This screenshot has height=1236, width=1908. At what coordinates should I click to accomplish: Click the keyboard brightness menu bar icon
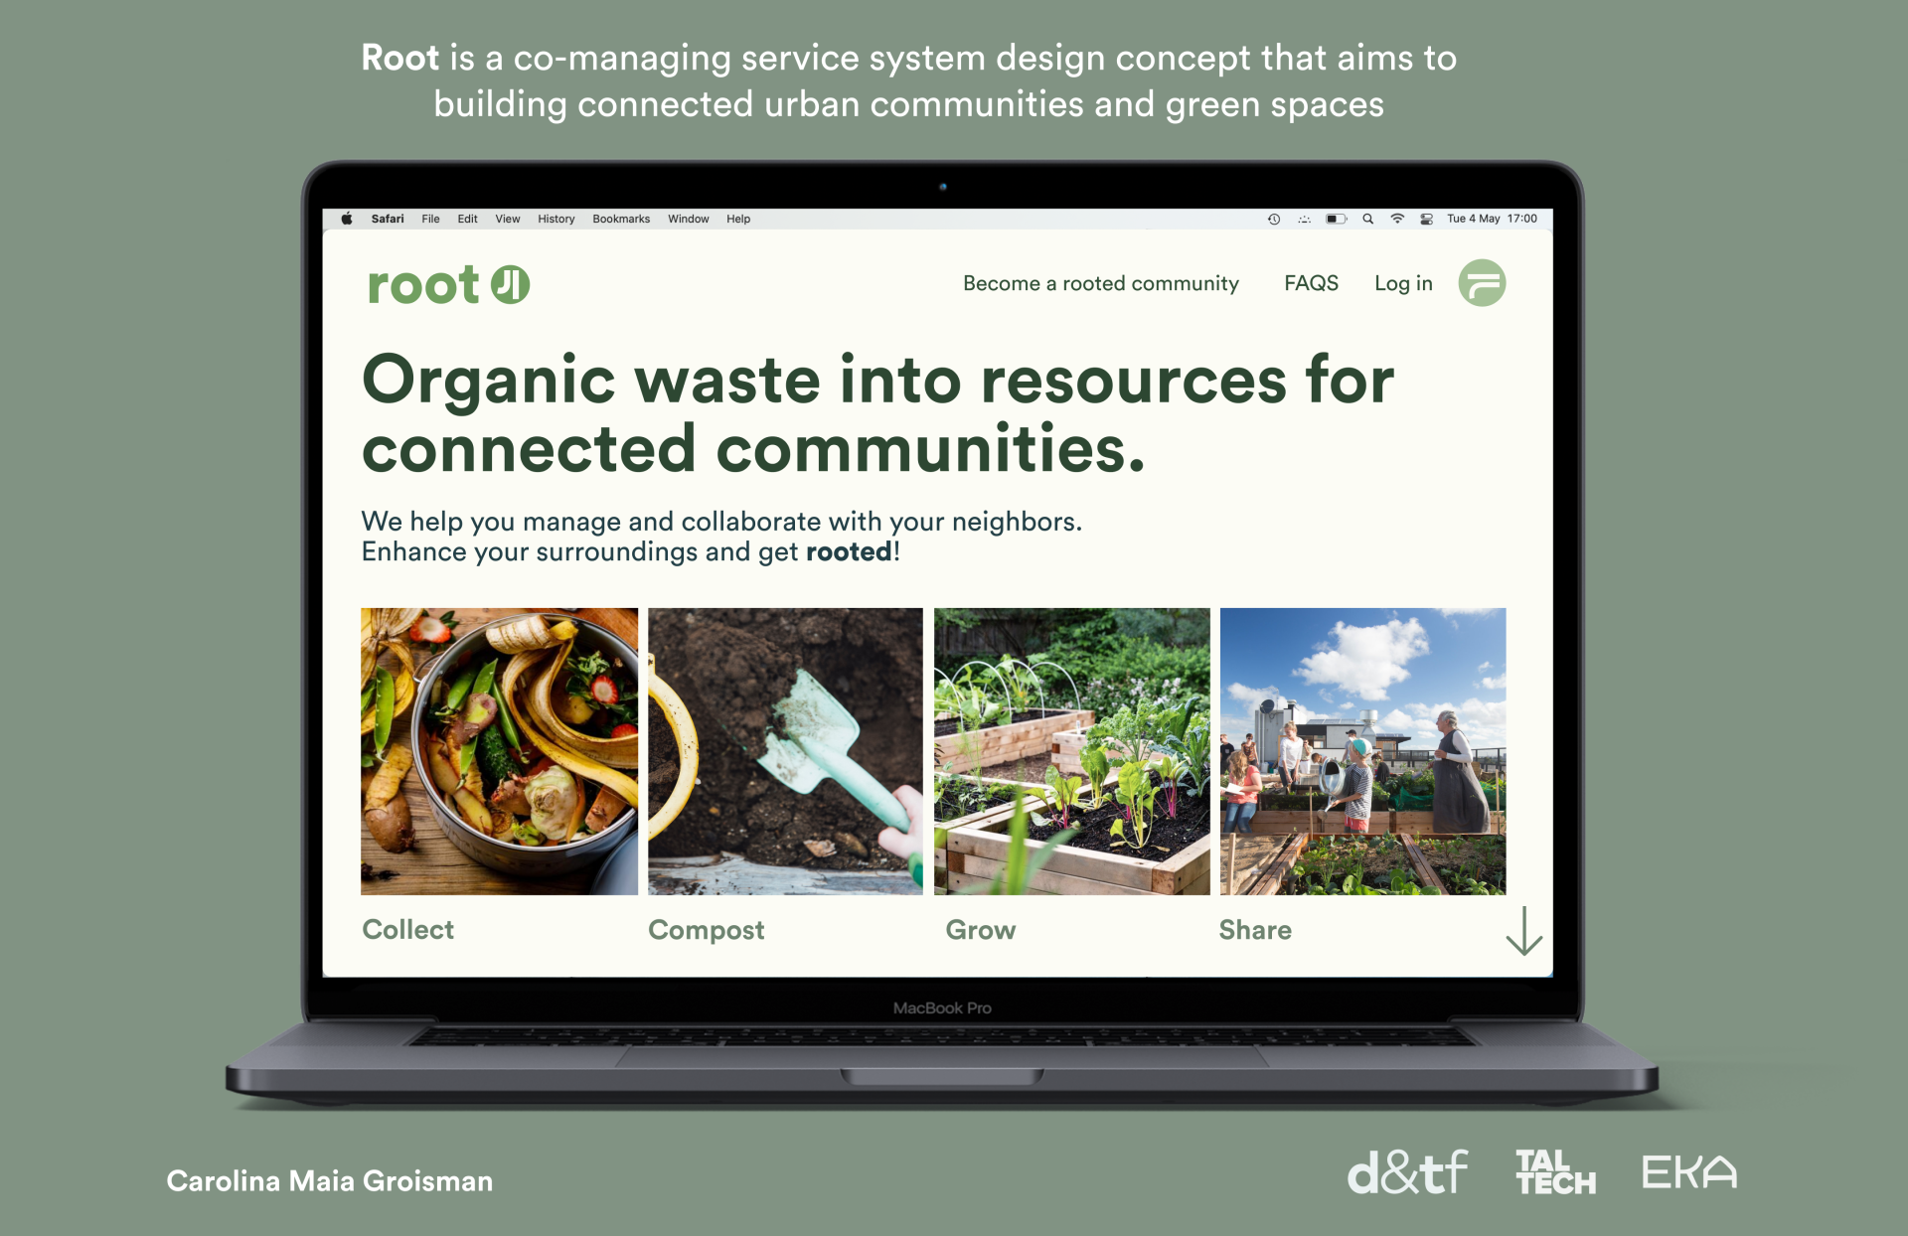click(1304, 219)
